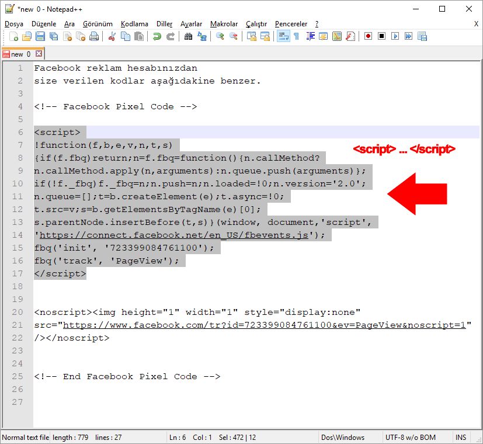Screen dimensions: 483x444
Task: Open Find with the binoculars icon
Action: (x=188, y=36)
